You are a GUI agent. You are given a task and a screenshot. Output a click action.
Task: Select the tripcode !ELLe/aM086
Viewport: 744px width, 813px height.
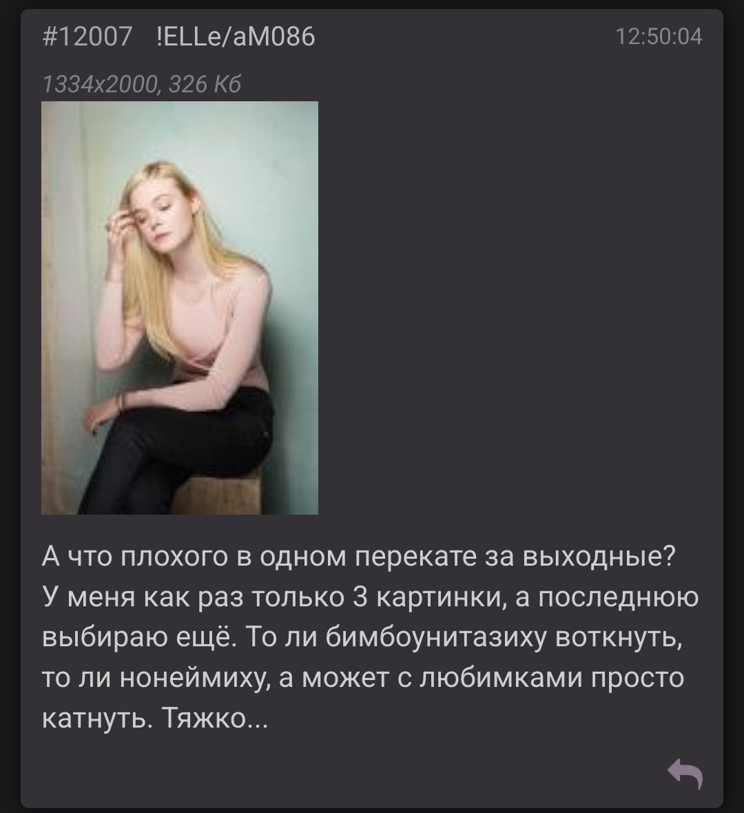click(236, 37)
